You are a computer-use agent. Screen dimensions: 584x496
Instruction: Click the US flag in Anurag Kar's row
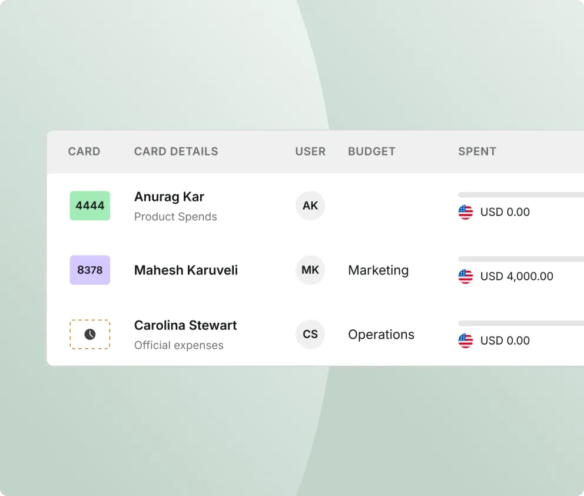pos(466,212)
